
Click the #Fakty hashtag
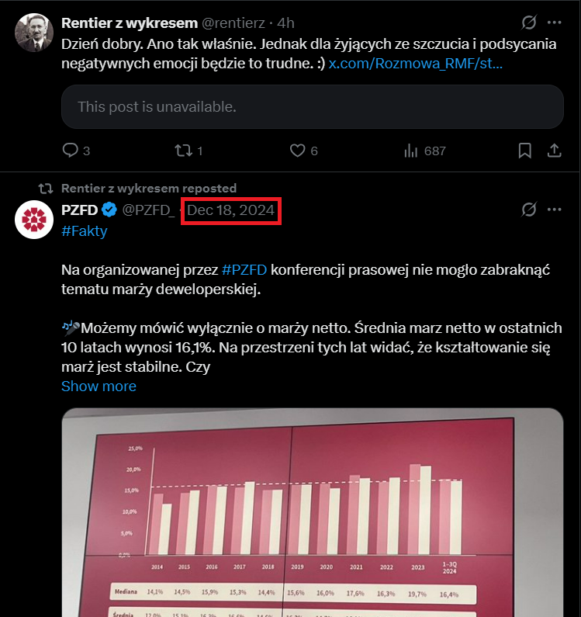(x=84, y=231)
